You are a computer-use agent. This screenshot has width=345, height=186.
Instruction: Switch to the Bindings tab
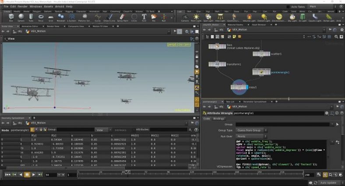[218, 119]
